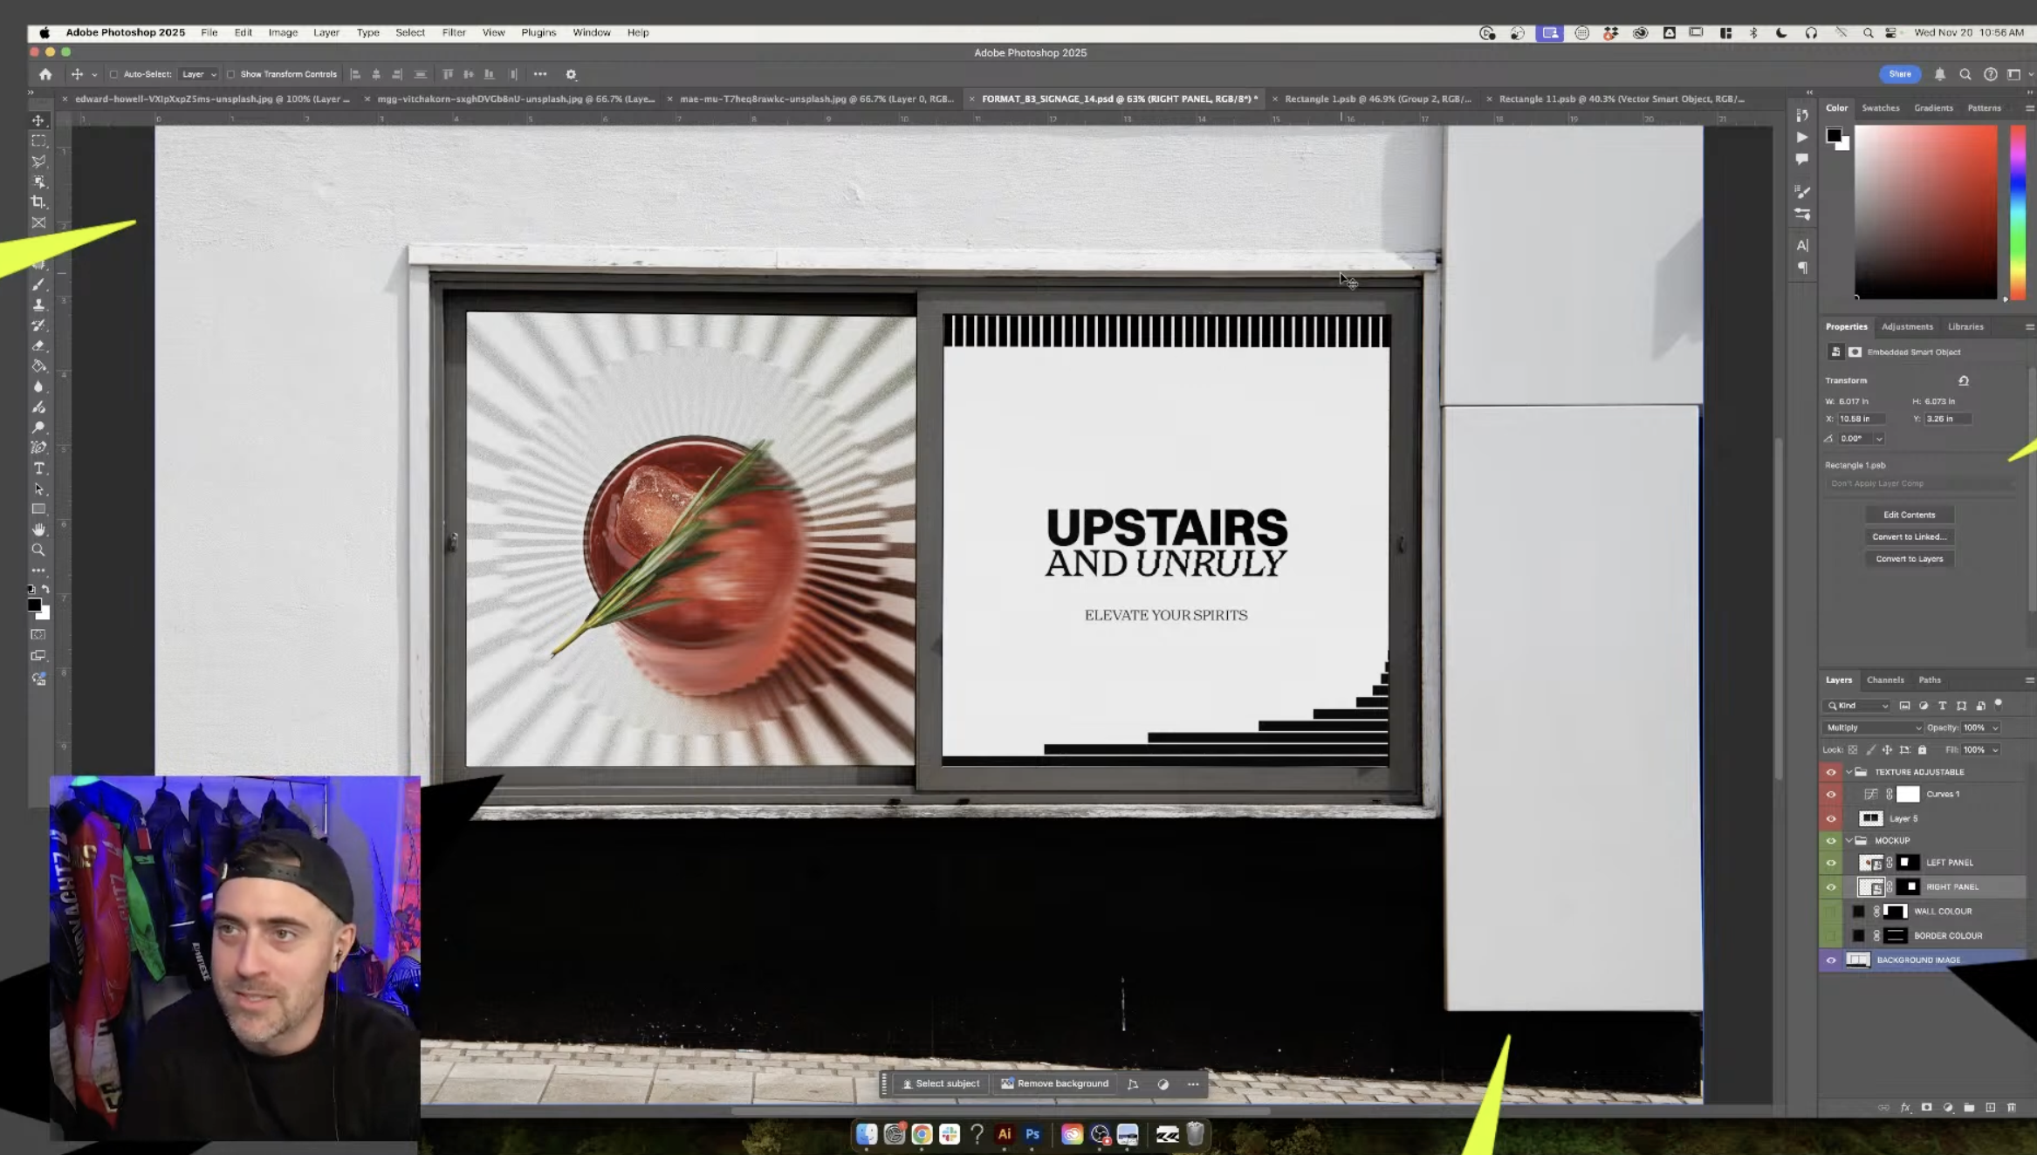Select the Hand tool
Viewport: 2037px width, 1155px height.
pos(38,530)
